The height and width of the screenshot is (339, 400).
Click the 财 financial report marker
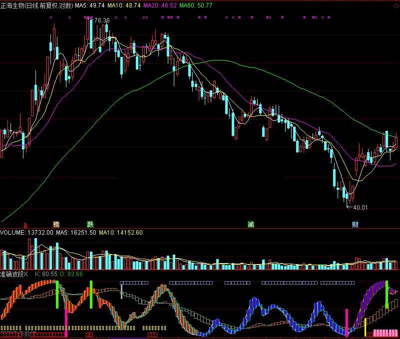tap(355, 224)
